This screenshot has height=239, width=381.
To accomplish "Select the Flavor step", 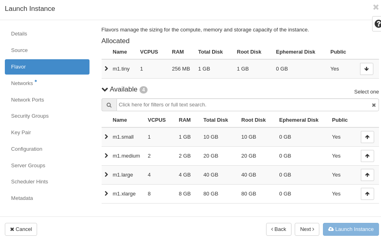I will coord(47,67).
